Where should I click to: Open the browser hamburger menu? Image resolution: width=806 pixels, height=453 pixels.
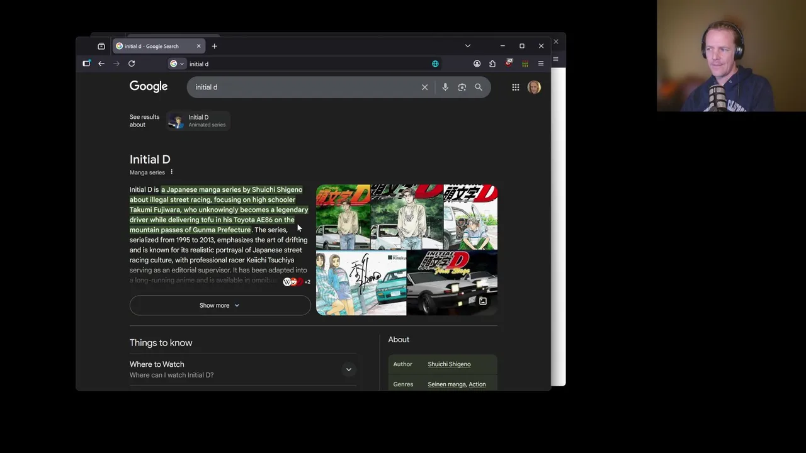click(540, 64)
